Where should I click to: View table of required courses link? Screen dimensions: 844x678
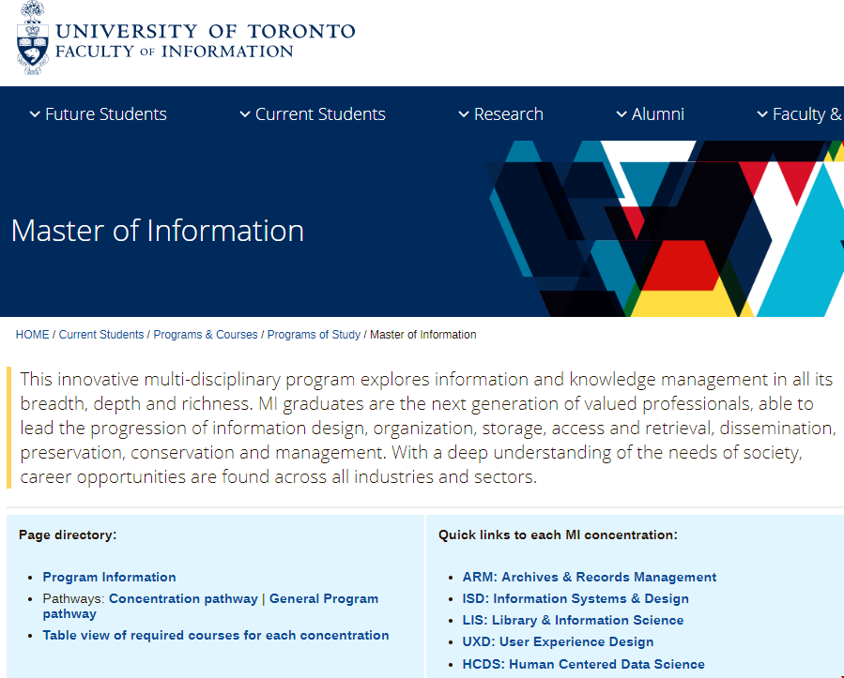coord(216,636)
